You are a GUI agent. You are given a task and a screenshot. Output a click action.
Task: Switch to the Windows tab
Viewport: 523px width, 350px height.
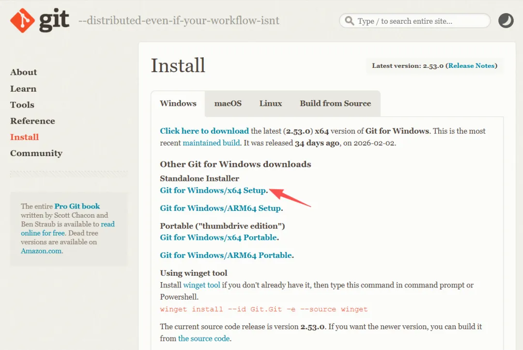tap(178, 104)
